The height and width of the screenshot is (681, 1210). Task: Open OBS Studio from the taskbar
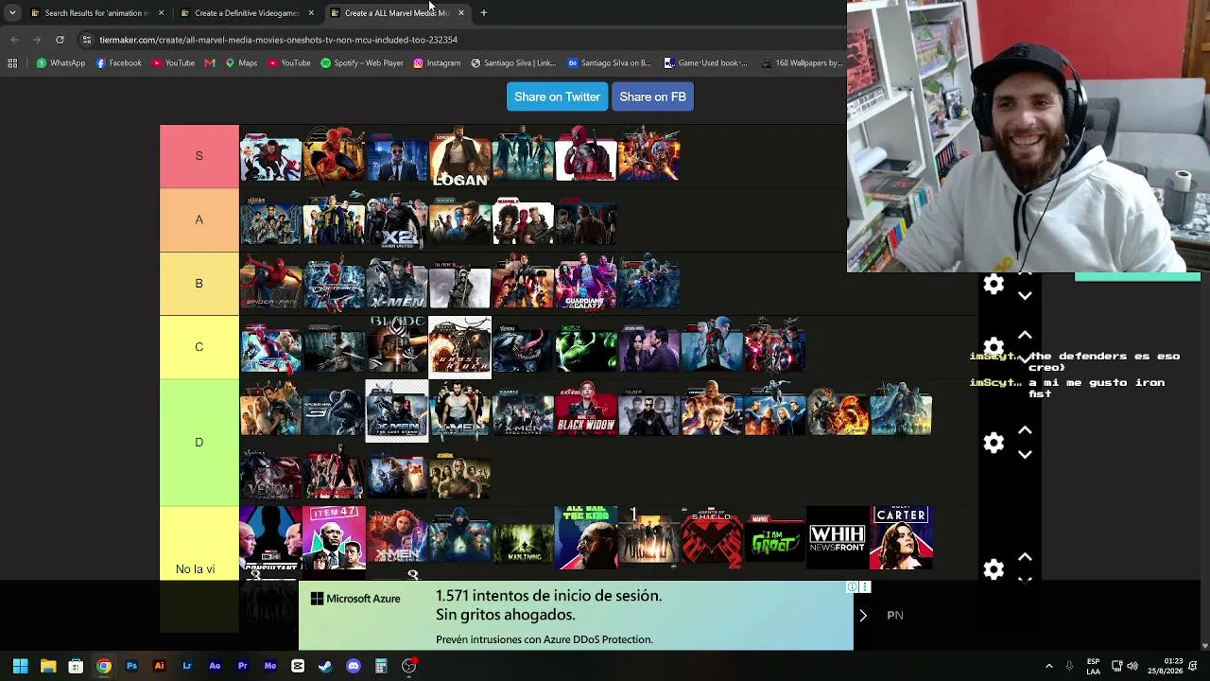click(x=408, y=666)
